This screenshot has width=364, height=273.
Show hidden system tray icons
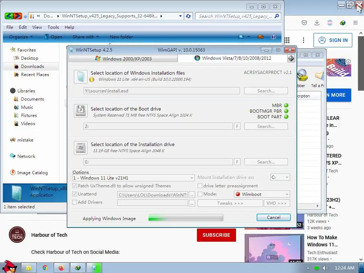[308, 268]
